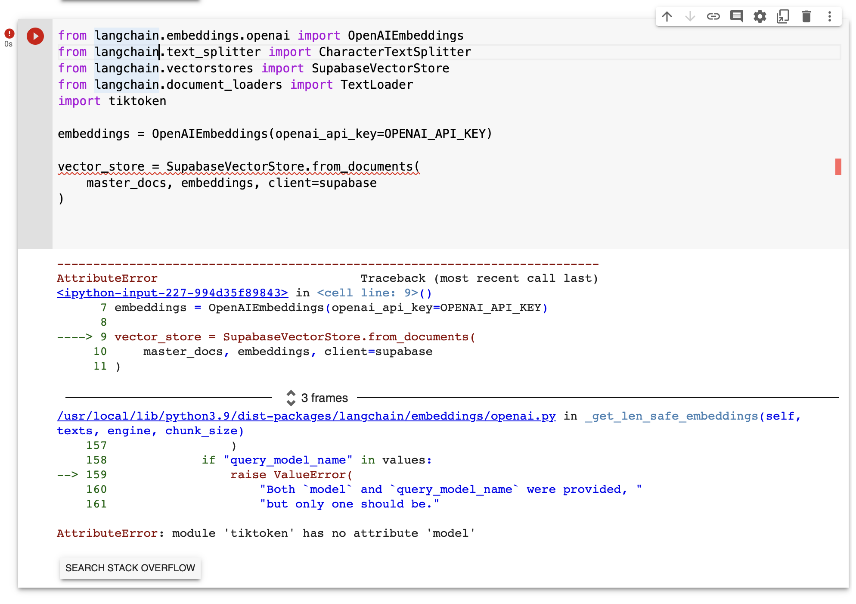
Task: Click the red error marker in the scrollbar
Action: pyautogui.click(x=838, y=167)
